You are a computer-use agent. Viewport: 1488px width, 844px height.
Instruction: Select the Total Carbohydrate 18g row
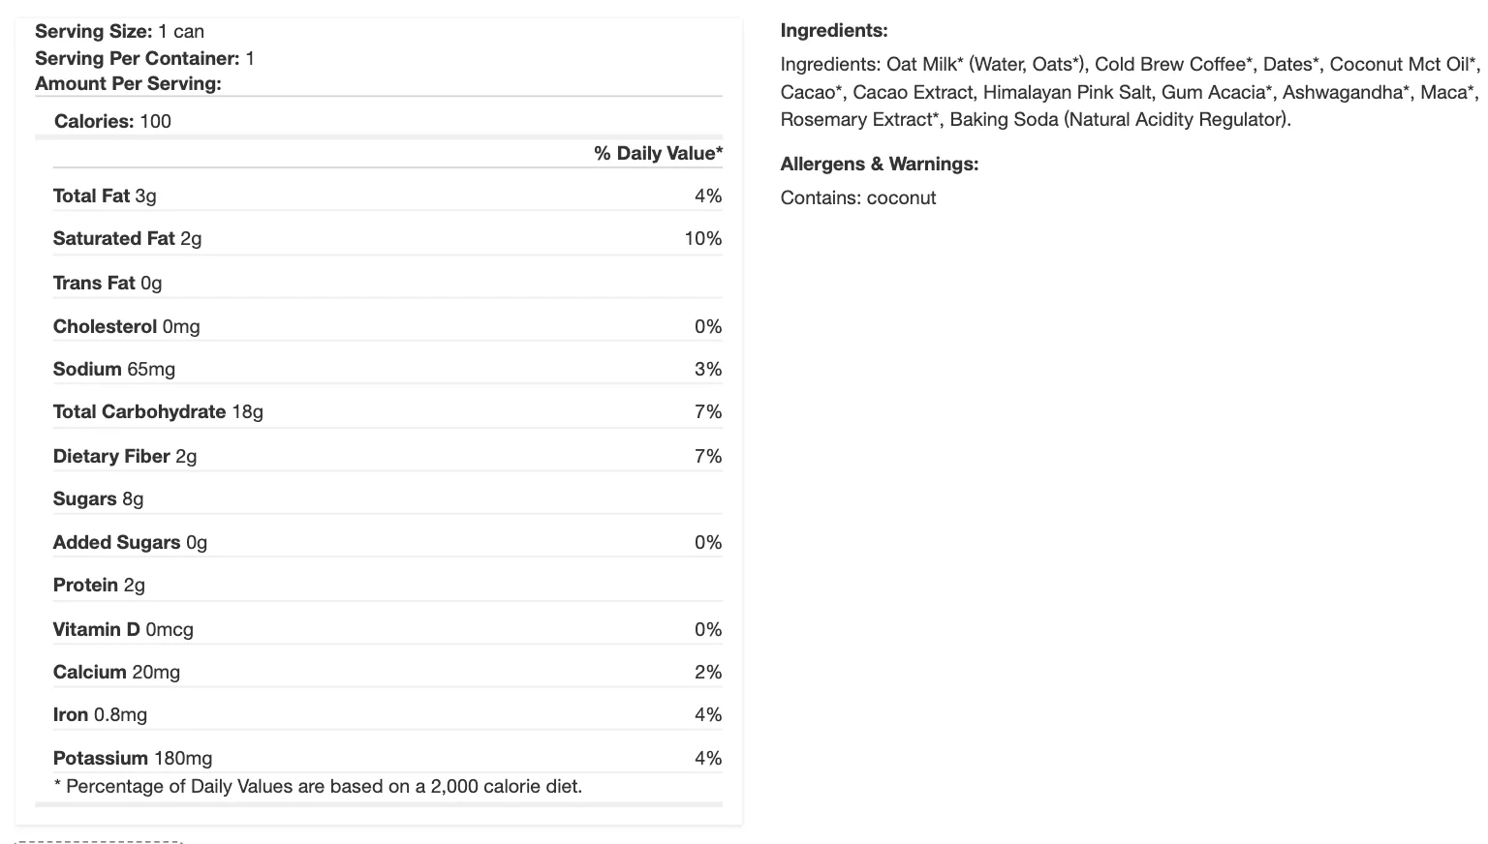click(158, 411)
